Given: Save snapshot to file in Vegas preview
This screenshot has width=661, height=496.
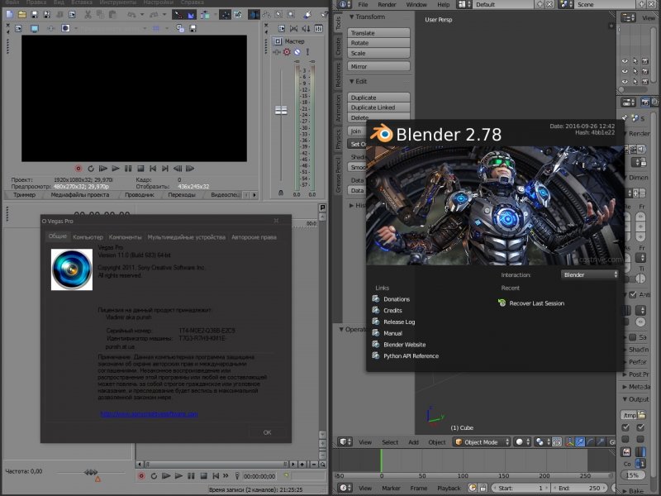Looking at the screenshot, I should coord(193,28).
